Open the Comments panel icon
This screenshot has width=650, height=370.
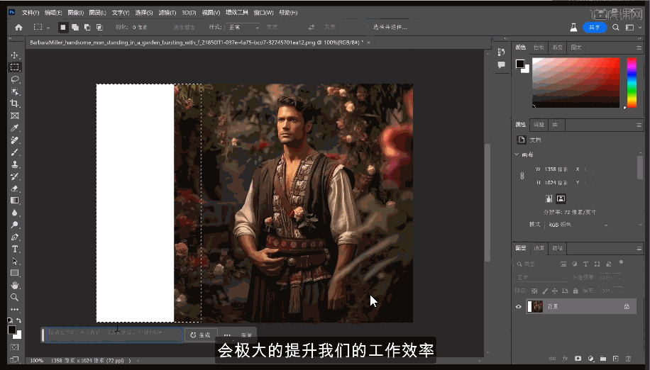click(x=501, y=65)
